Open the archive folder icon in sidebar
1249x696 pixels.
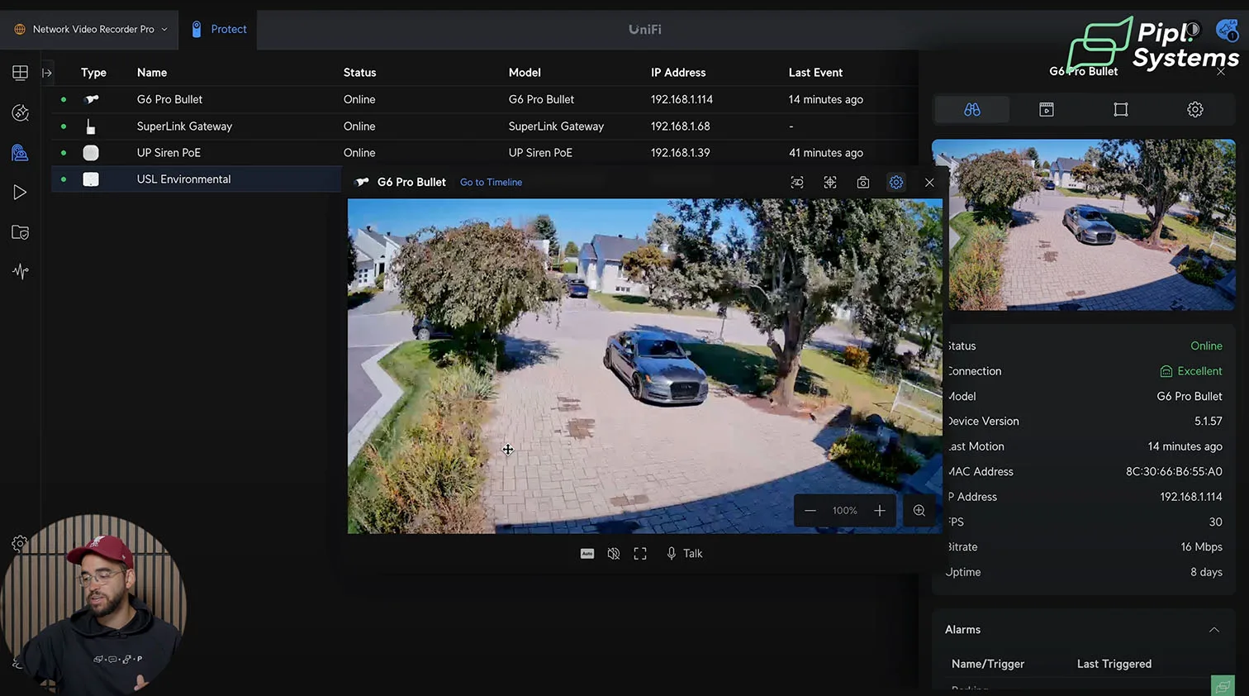20,232
